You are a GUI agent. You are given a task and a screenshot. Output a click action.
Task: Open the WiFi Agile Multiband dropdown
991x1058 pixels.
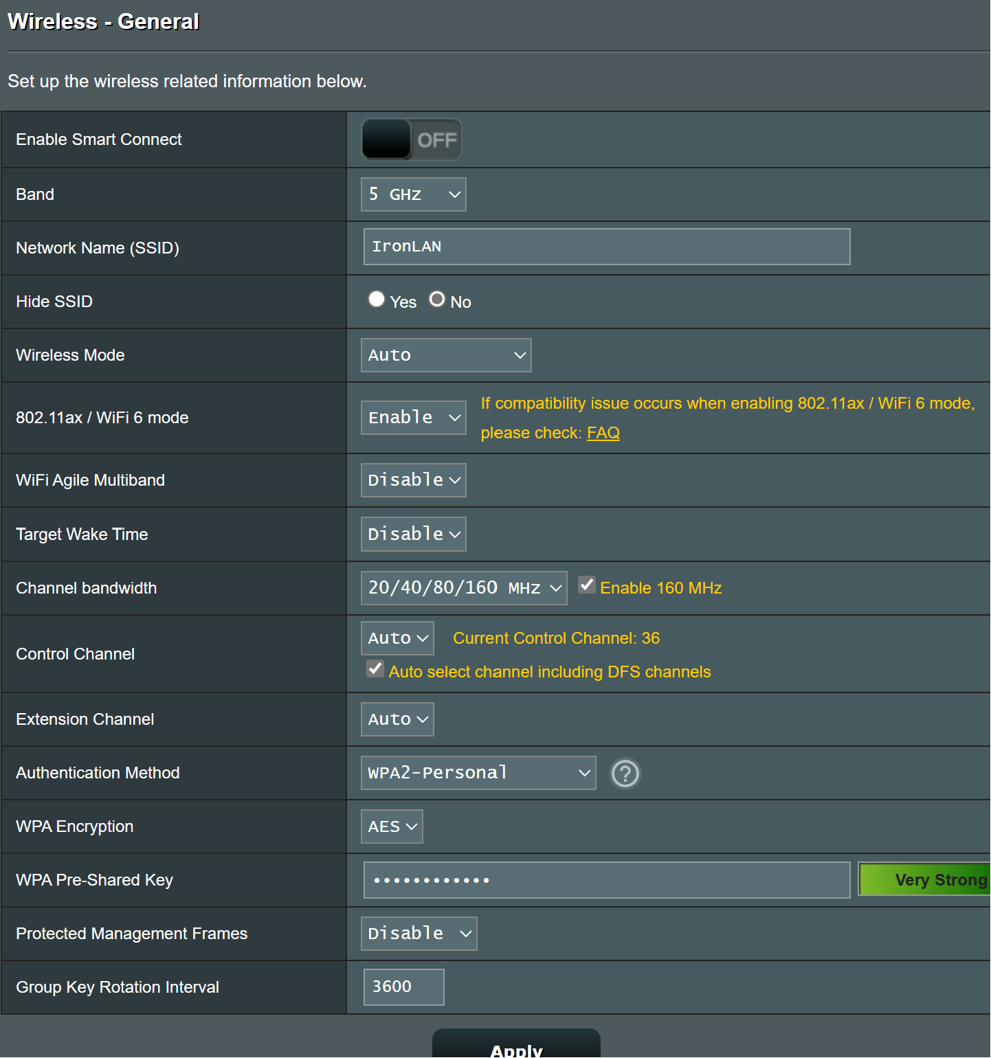click(x=414, y=480)
